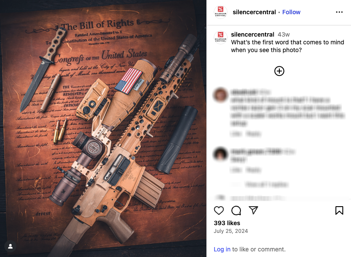View the 393 likes list
The height and width of the screenshot is (257, 351).
(x=227, y=223)
